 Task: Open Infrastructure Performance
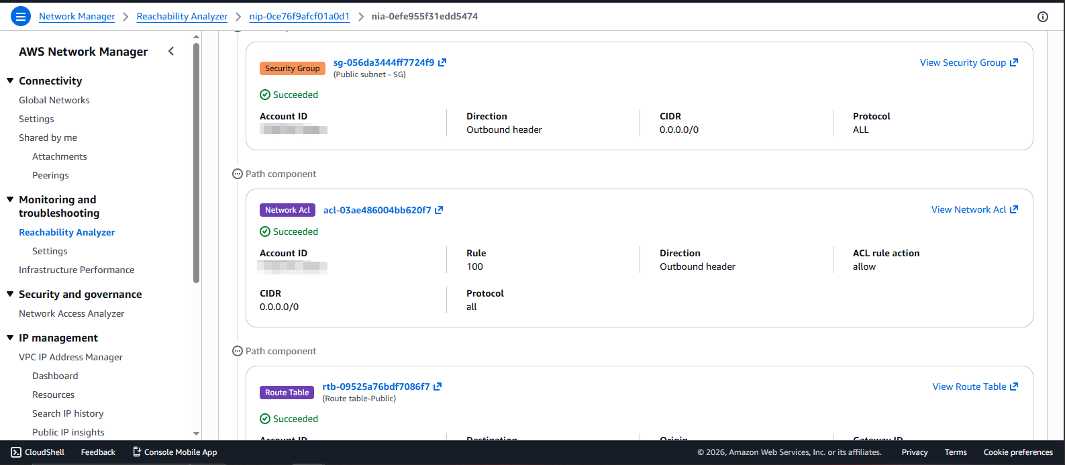tap(77, 270)
